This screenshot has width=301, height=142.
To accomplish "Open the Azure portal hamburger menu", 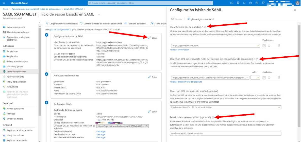I will click(4, 3).
